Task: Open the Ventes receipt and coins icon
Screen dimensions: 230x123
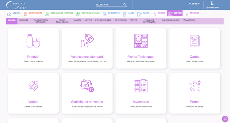Action: (33, 86)
